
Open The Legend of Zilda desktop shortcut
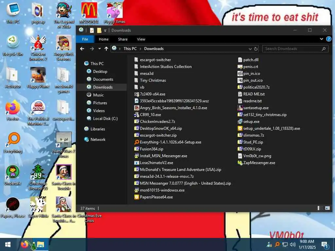click(63, 15)
